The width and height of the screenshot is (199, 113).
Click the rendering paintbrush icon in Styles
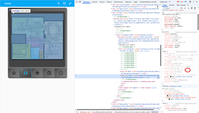point(192,8)
